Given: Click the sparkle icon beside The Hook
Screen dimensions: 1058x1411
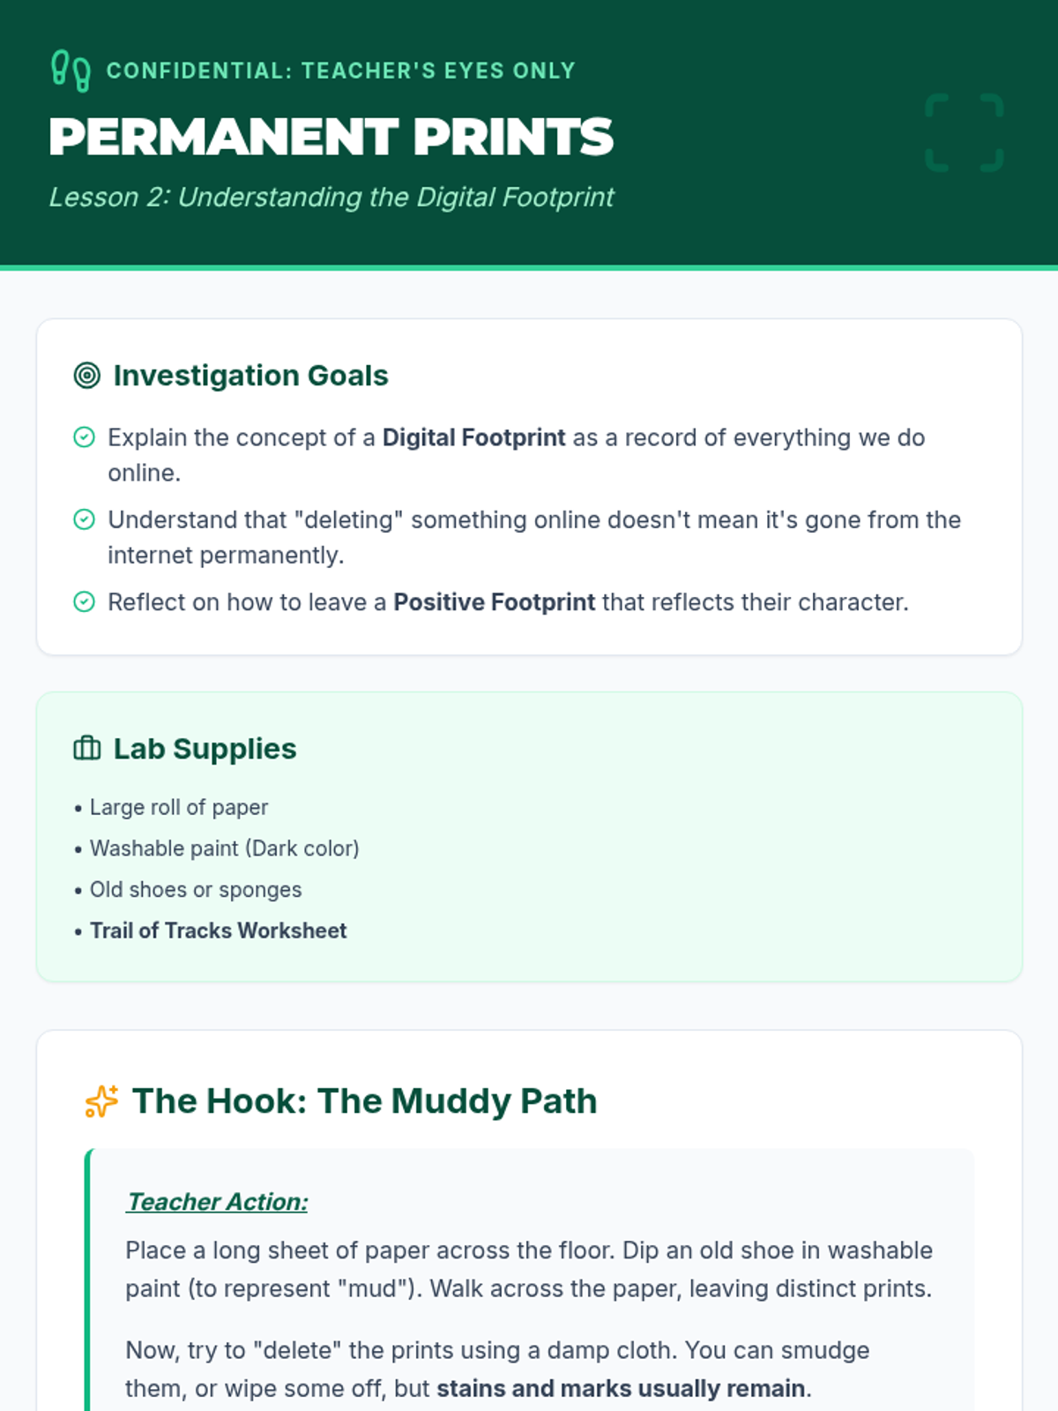Looking at the screenshot, I should [x=101, y=1101].
